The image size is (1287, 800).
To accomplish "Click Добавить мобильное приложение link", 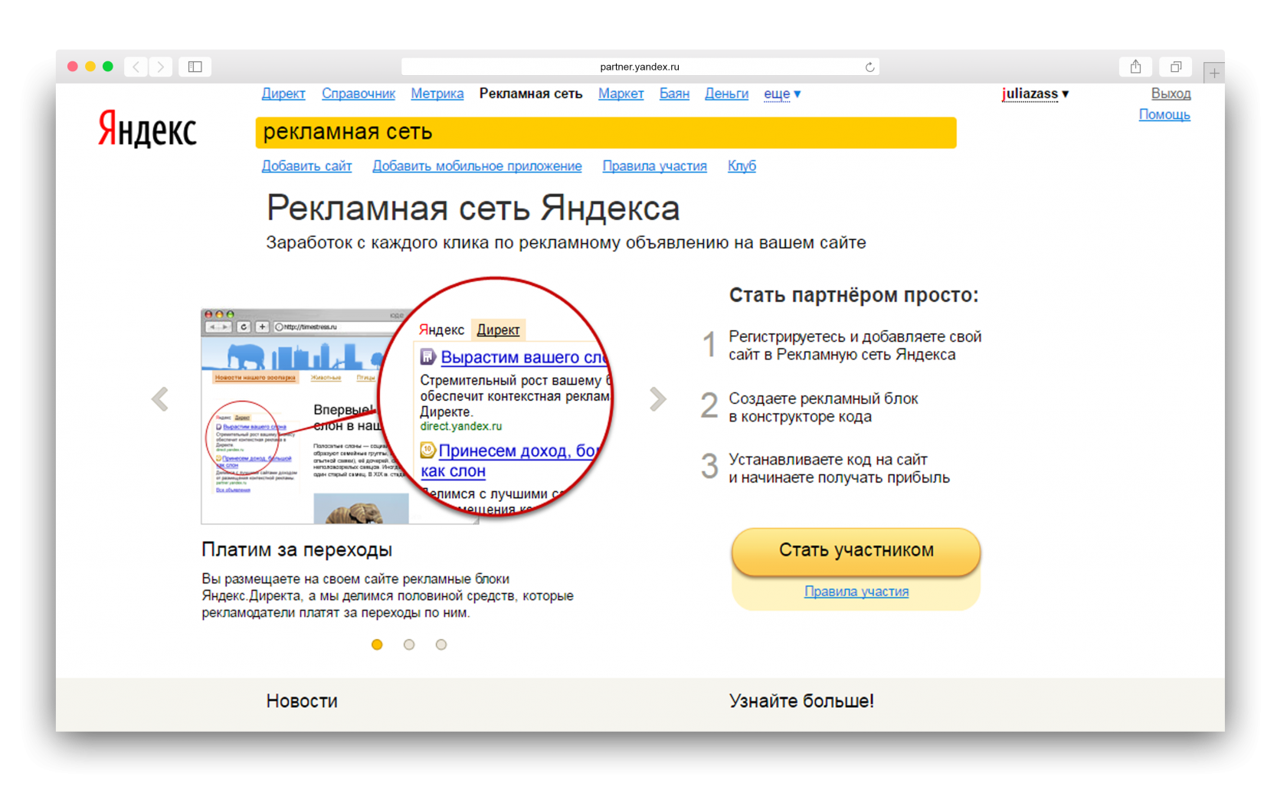I will (x=477, y=166).
